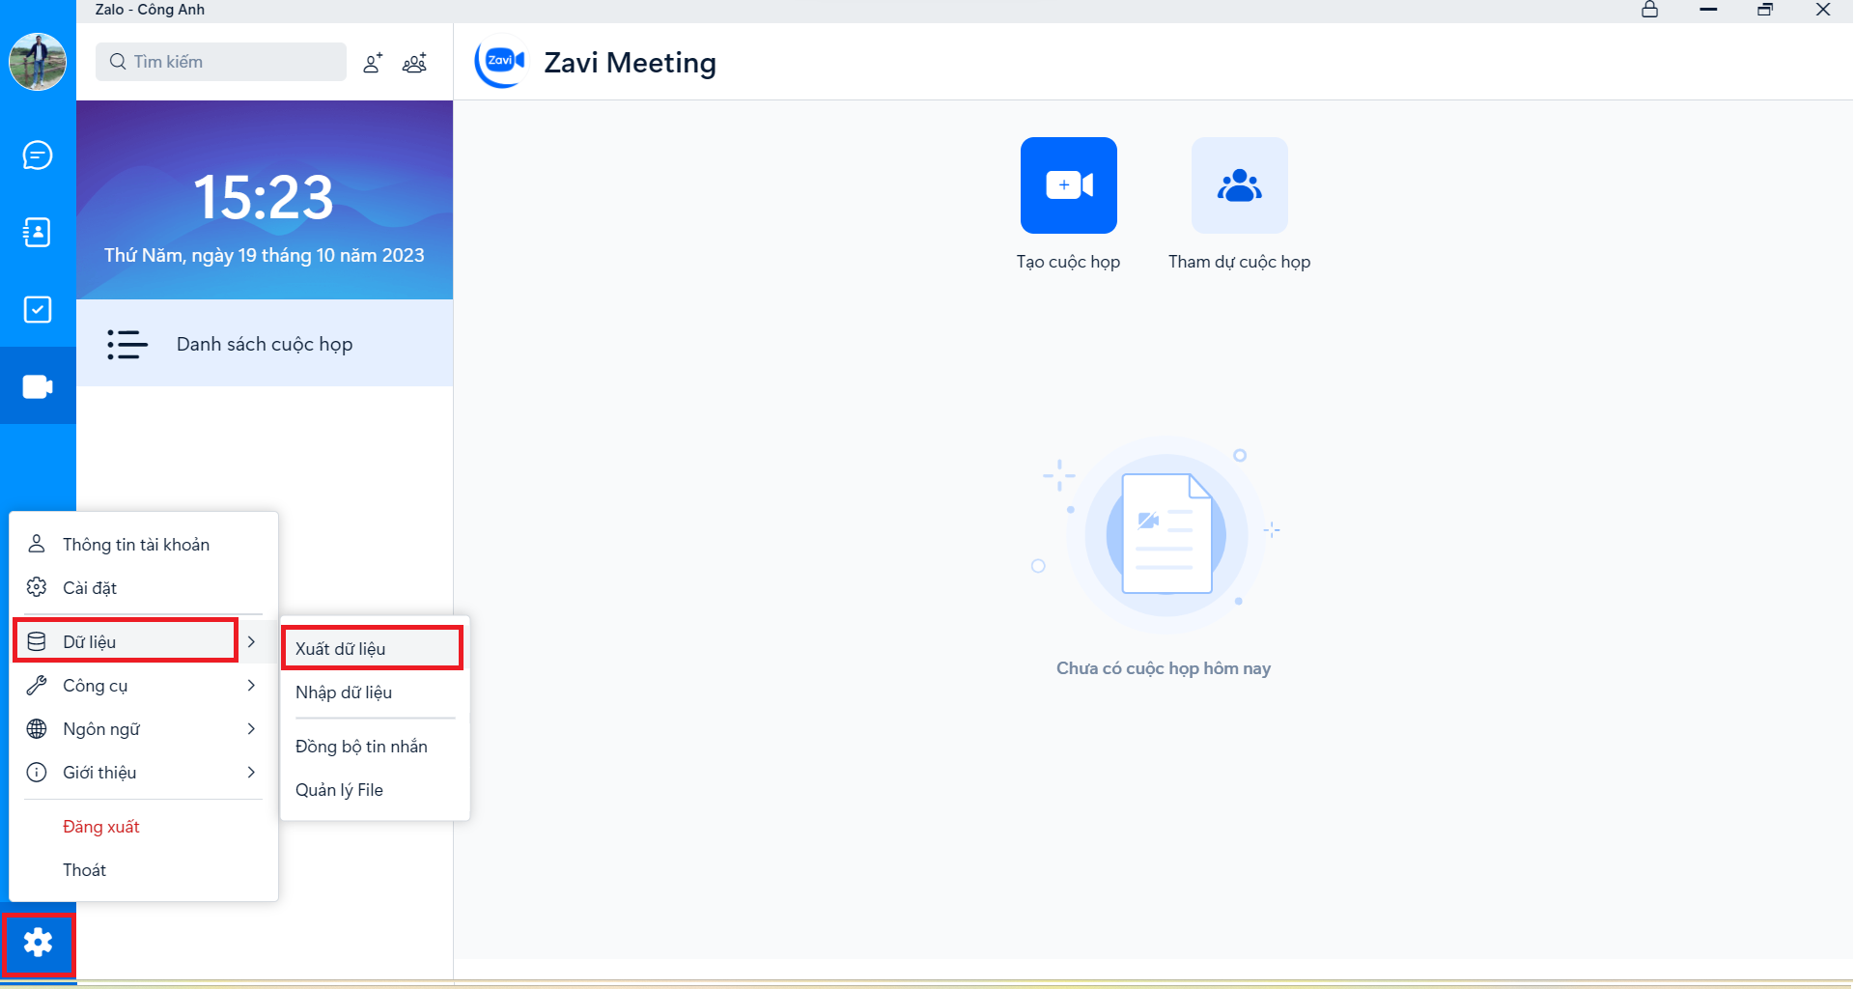Expand the Dữ liệu submenu chevron
Viewport: 1854px width, 989px height.
(x=251, y=641)
